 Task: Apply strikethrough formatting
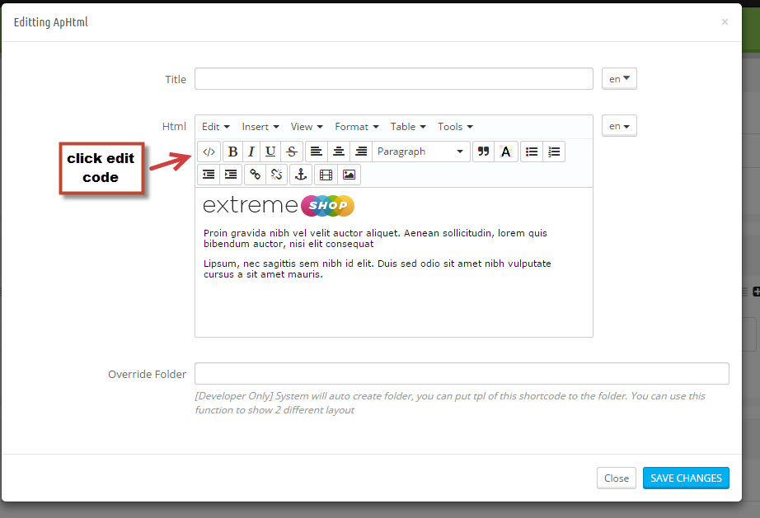[x=292, y=152]
